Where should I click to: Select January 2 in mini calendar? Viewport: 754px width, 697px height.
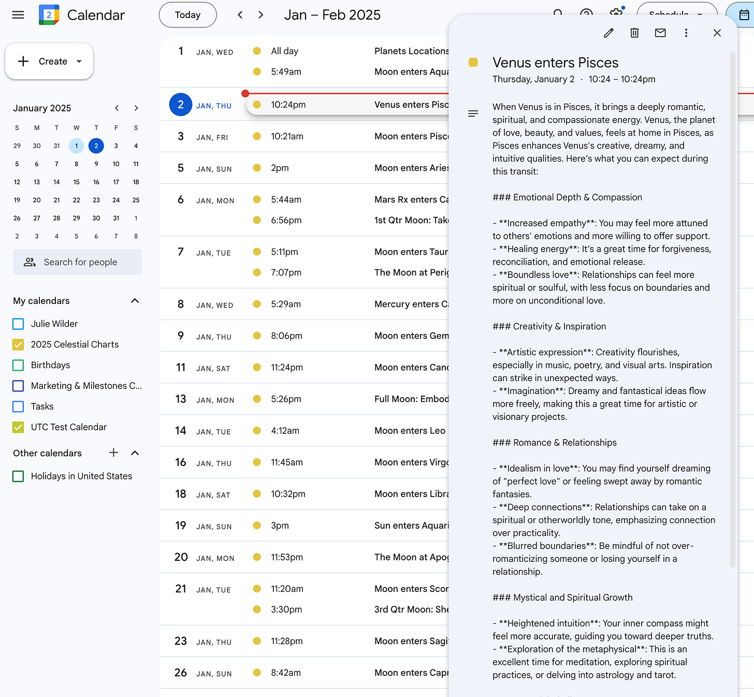point(96,146)
